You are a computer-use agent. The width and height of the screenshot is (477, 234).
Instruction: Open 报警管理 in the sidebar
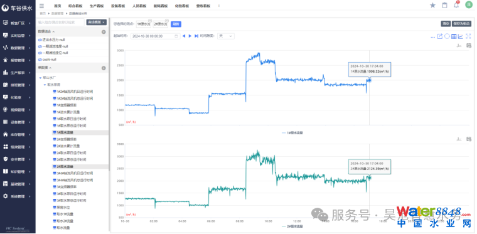pyautogui.click(x=18, y=60)
